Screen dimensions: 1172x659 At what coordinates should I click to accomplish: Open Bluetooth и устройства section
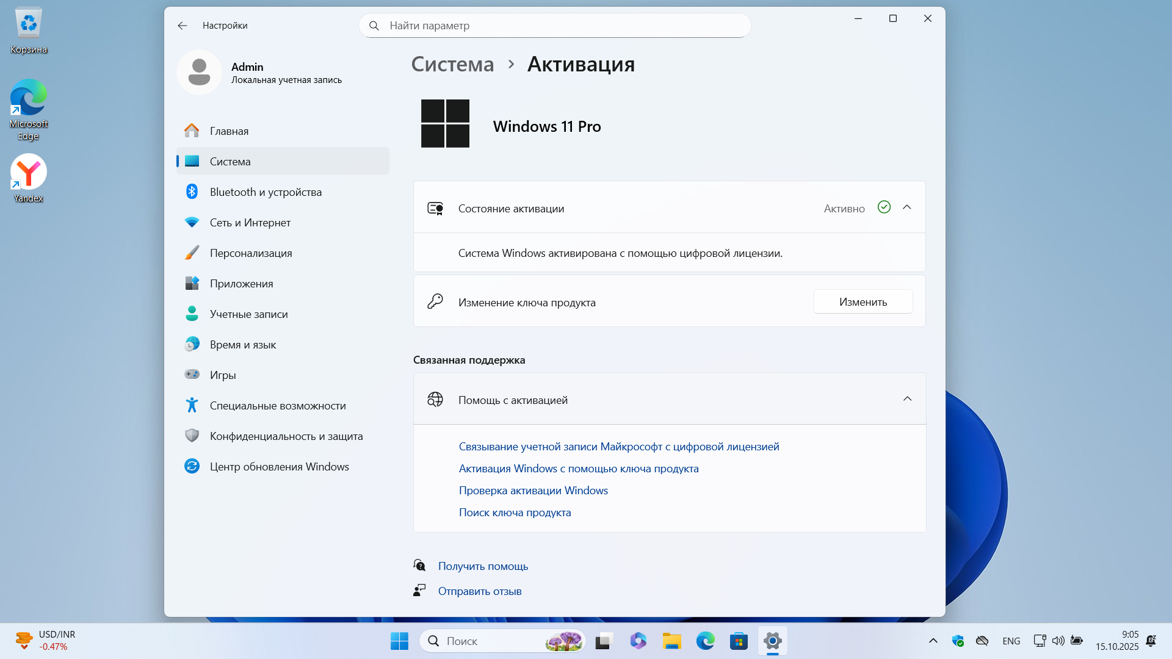point(265,192)
